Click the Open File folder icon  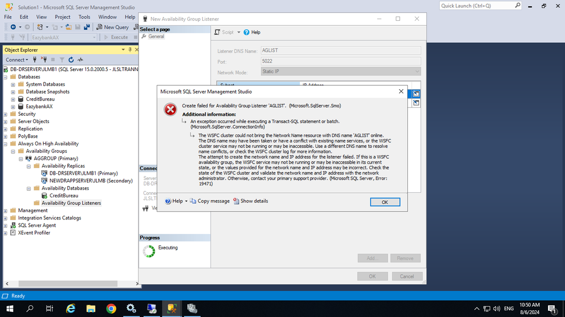(x=68, y=27)
